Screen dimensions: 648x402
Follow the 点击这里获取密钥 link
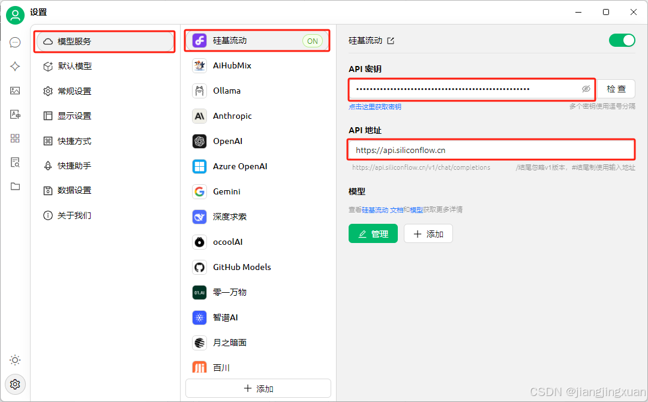375,107
